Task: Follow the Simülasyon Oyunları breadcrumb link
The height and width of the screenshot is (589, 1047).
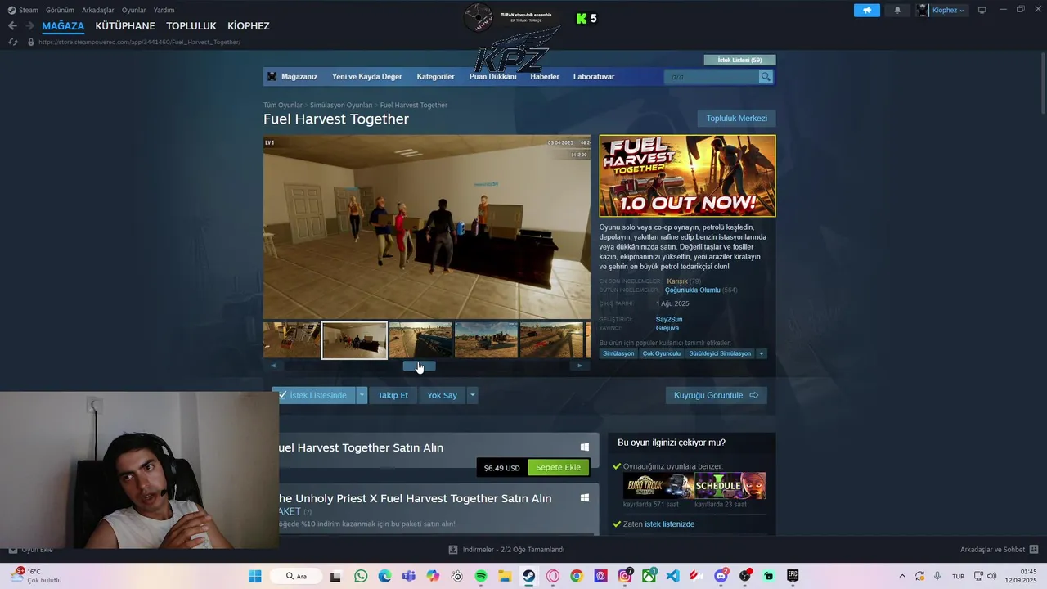Action: tap(340, 106)
